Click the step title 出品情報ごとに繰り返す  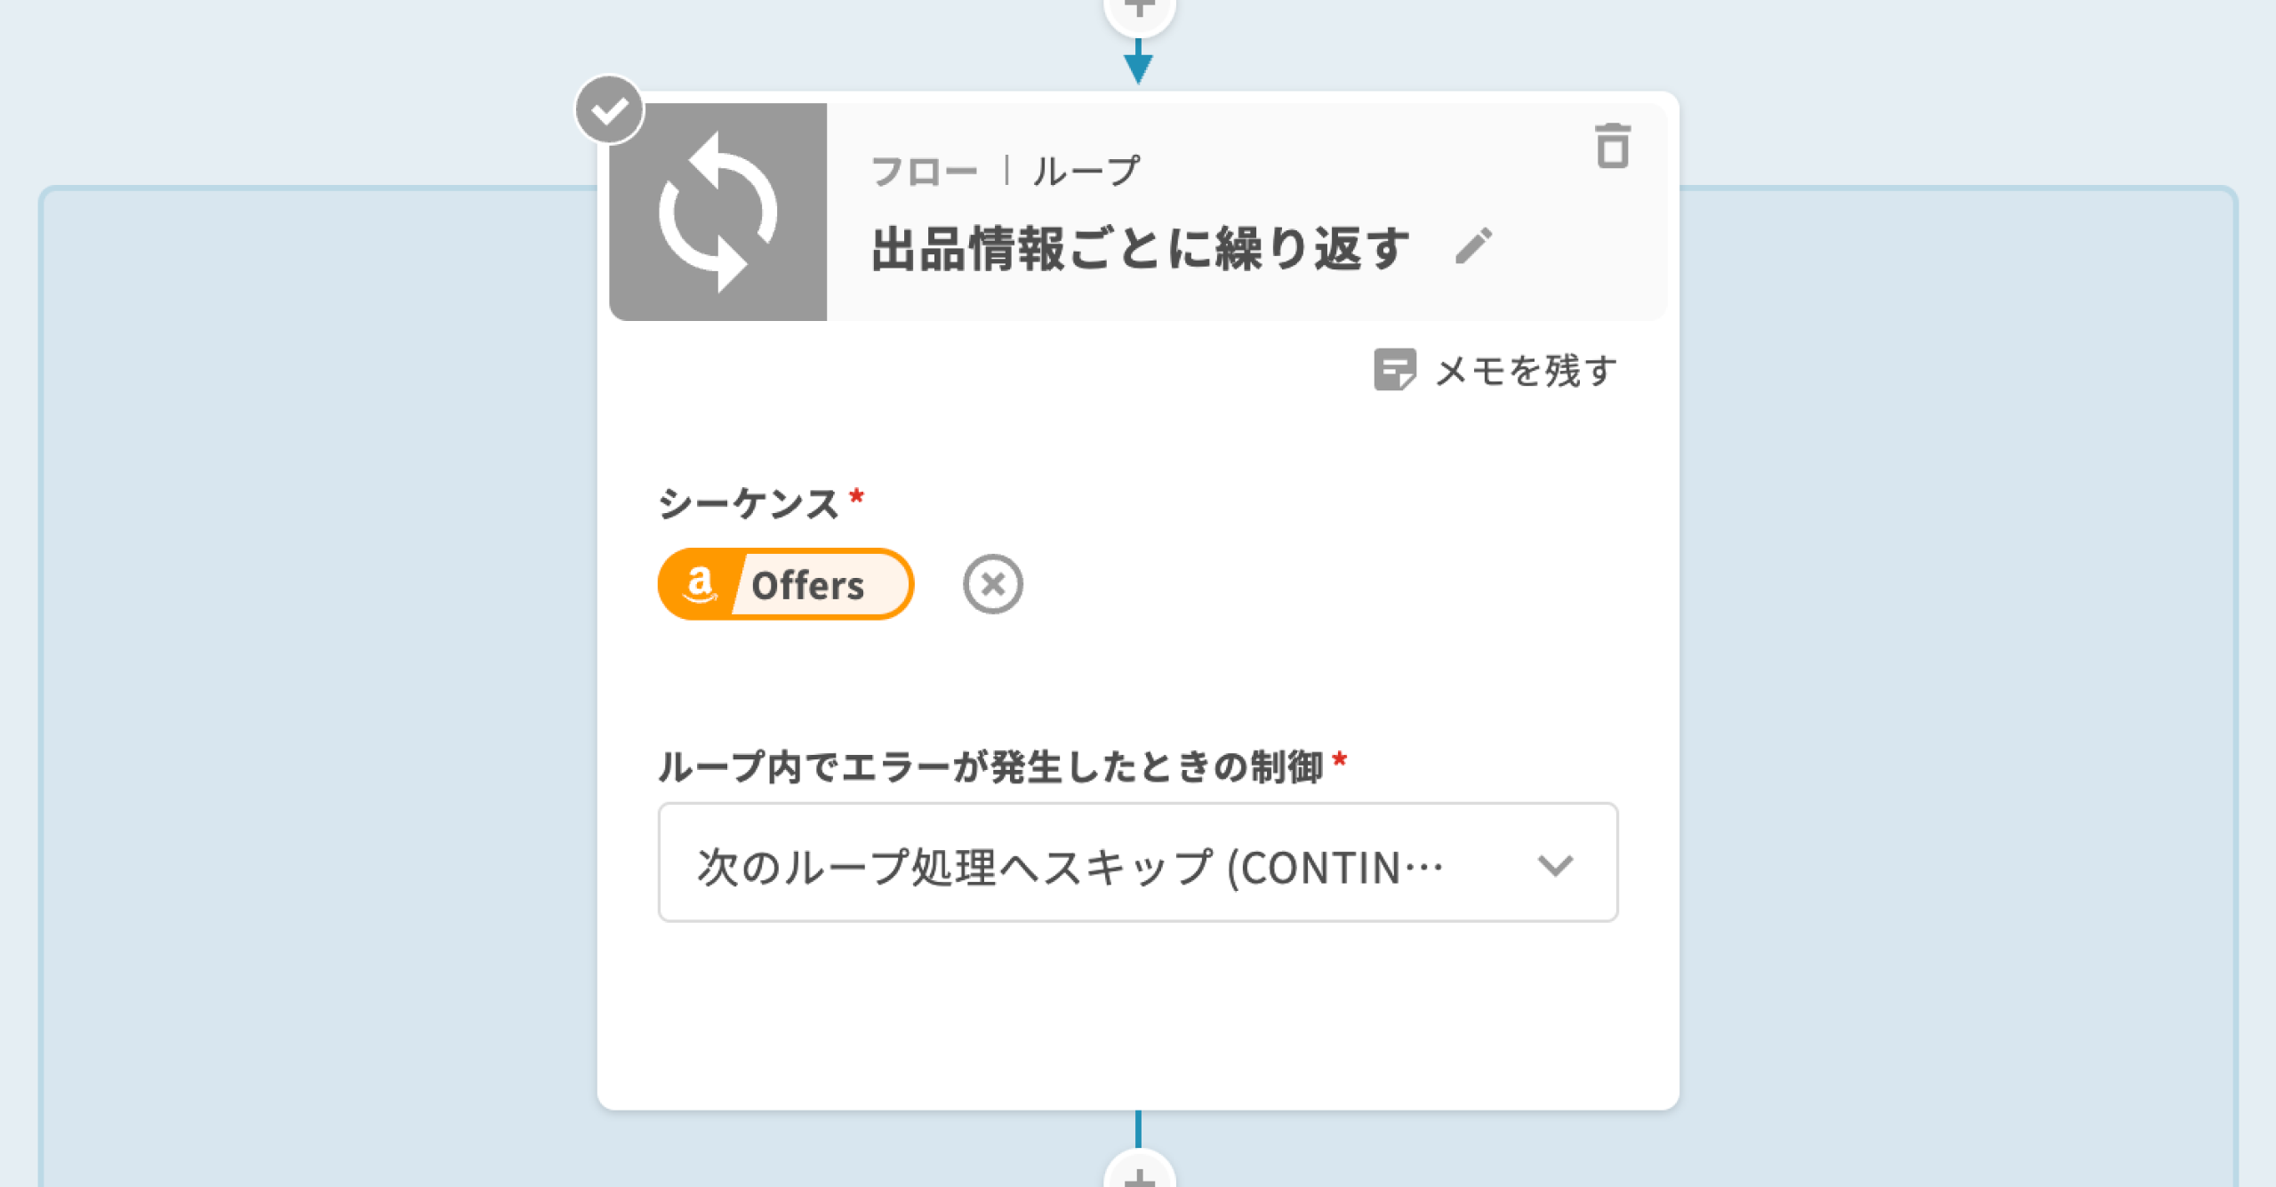click(x=1141, y=248)
